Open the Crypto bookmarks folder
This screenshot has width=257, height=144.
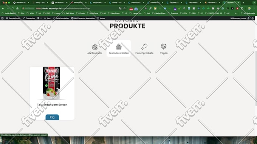tap(81, 13)
